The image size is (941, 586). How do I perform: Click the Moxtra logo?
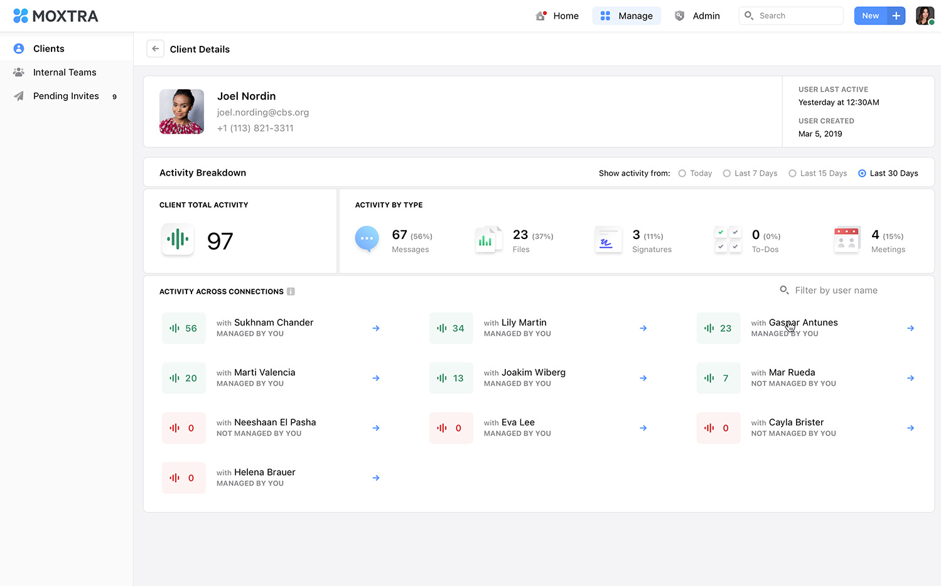coord(55,15)
